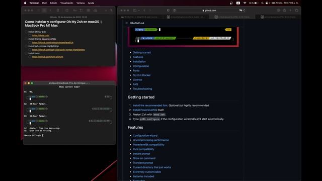322x181 pixels.
Task: Check the Install theme powerlevel10k item
Action: tap(26, 39)
